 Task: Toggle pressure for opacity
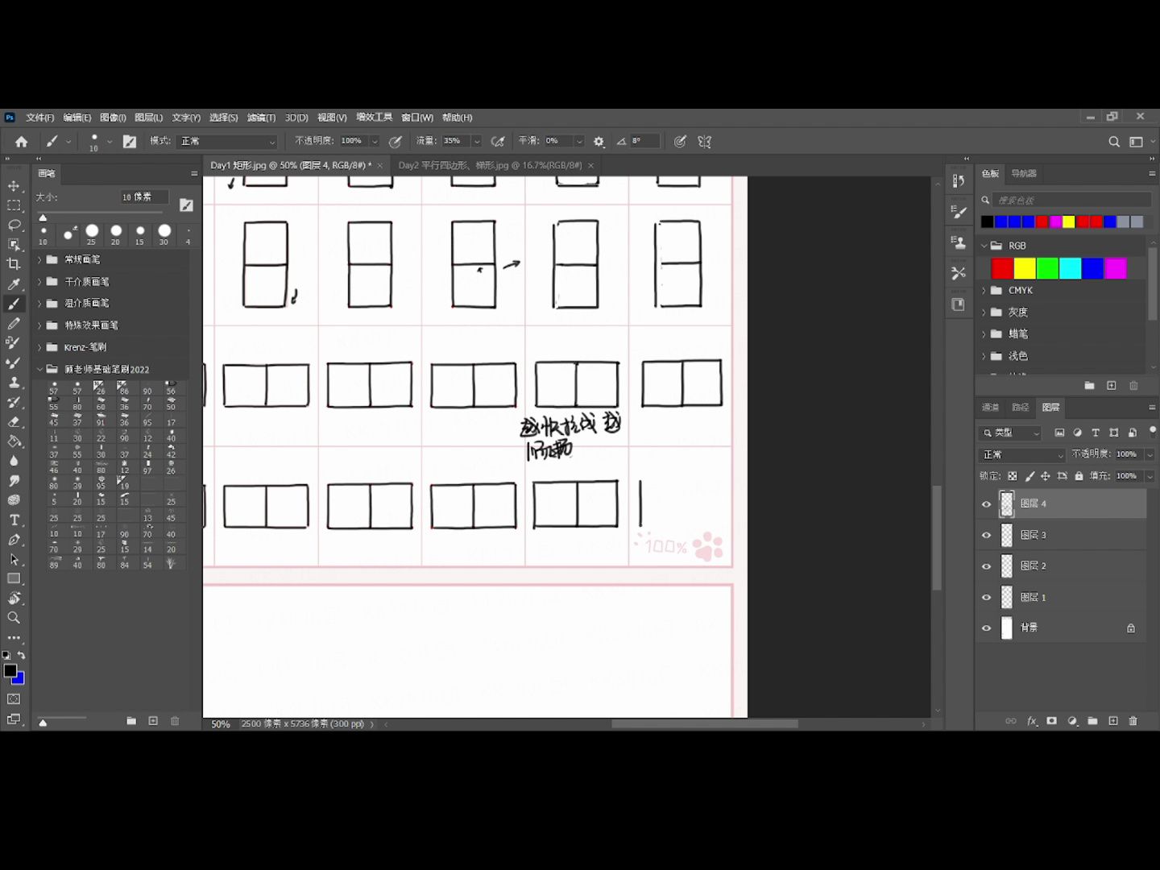pyautogui.click(x=396, y=141)
